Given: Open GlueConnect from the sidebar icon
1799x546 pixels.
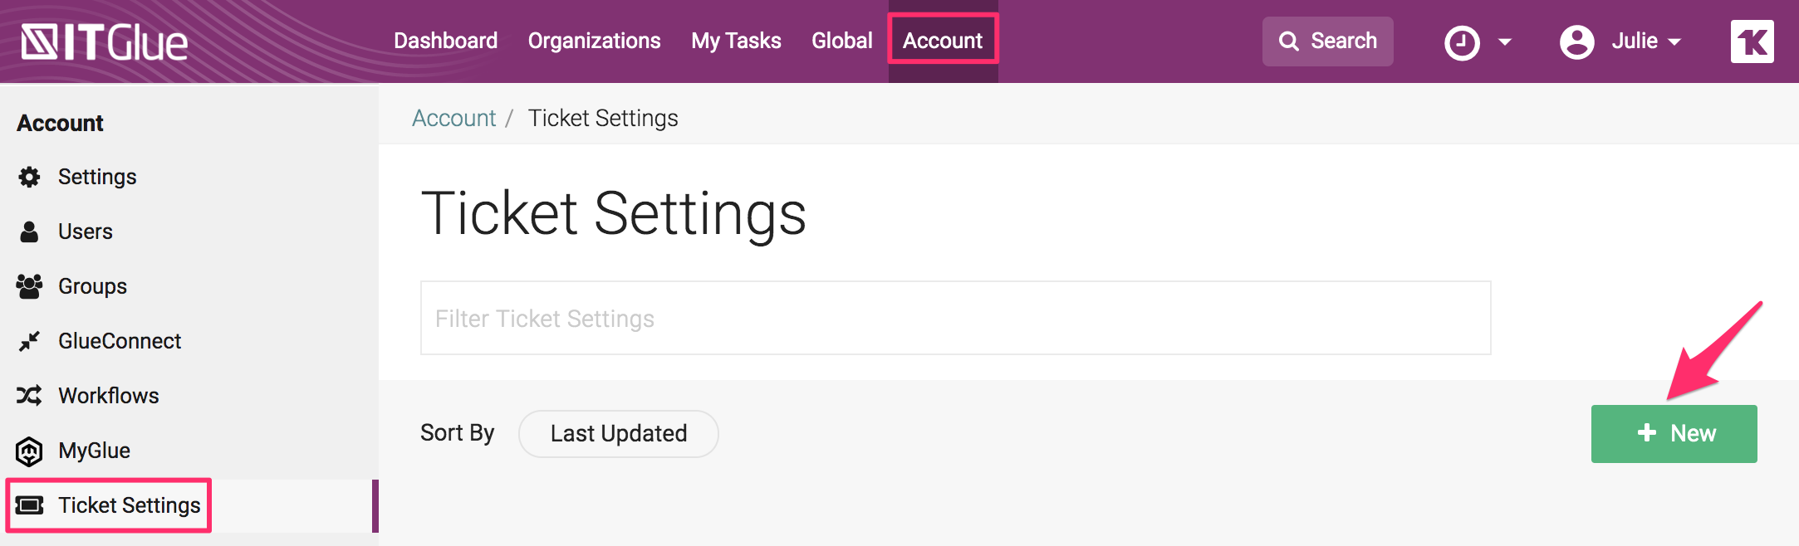Looking at the screenshot, I should tap(29, 340).
